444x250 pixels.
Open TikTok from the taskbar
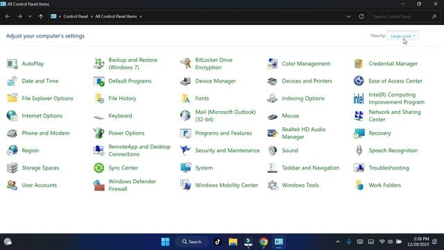click(x=217, y=242)
